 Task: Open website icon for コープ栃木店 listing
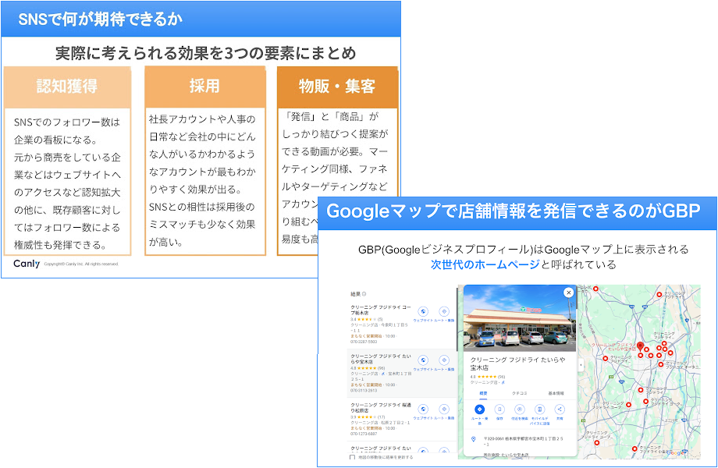[x=423, y=311]
